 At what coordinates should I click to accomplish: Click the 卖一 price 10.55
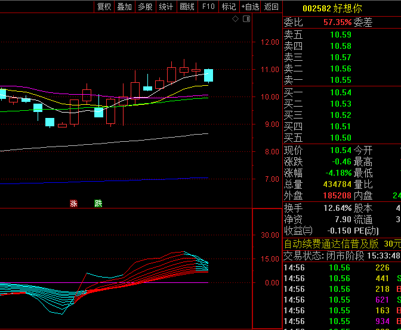tap(341, 80)
